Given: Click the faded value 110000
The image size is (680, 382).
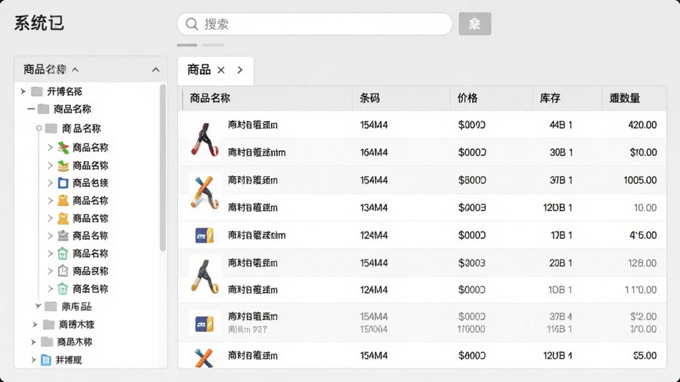Looking at the screenshot, I should coord(471,329).
